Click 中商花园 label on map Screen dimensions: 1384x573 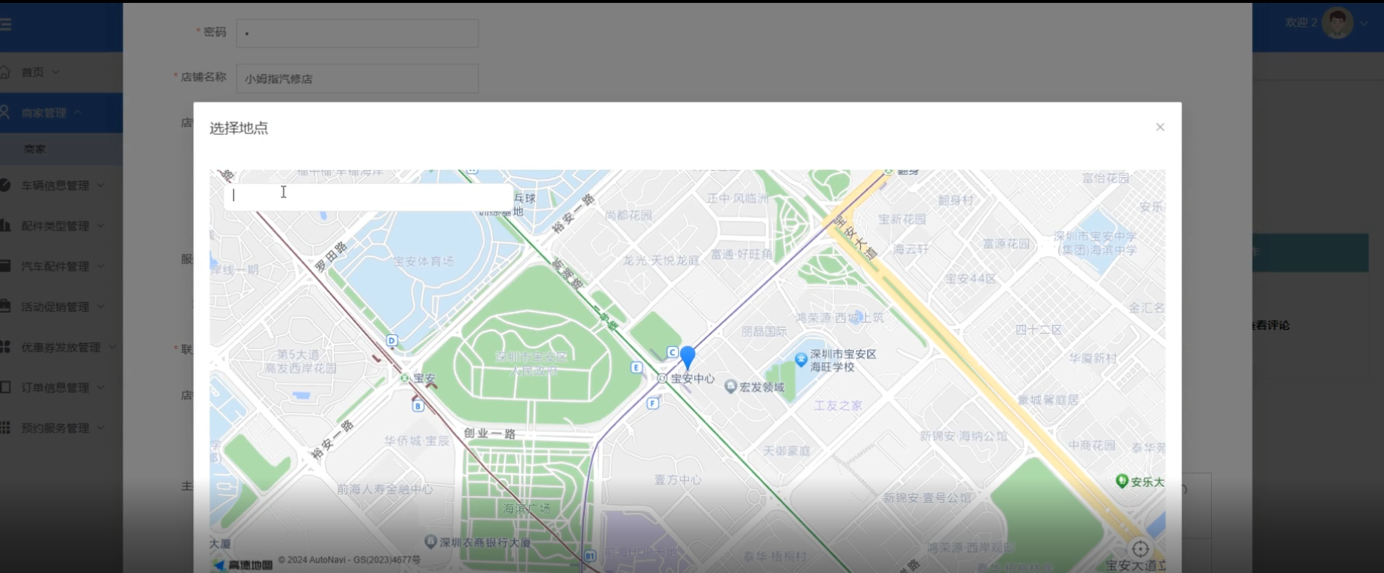click(1091, 445)
